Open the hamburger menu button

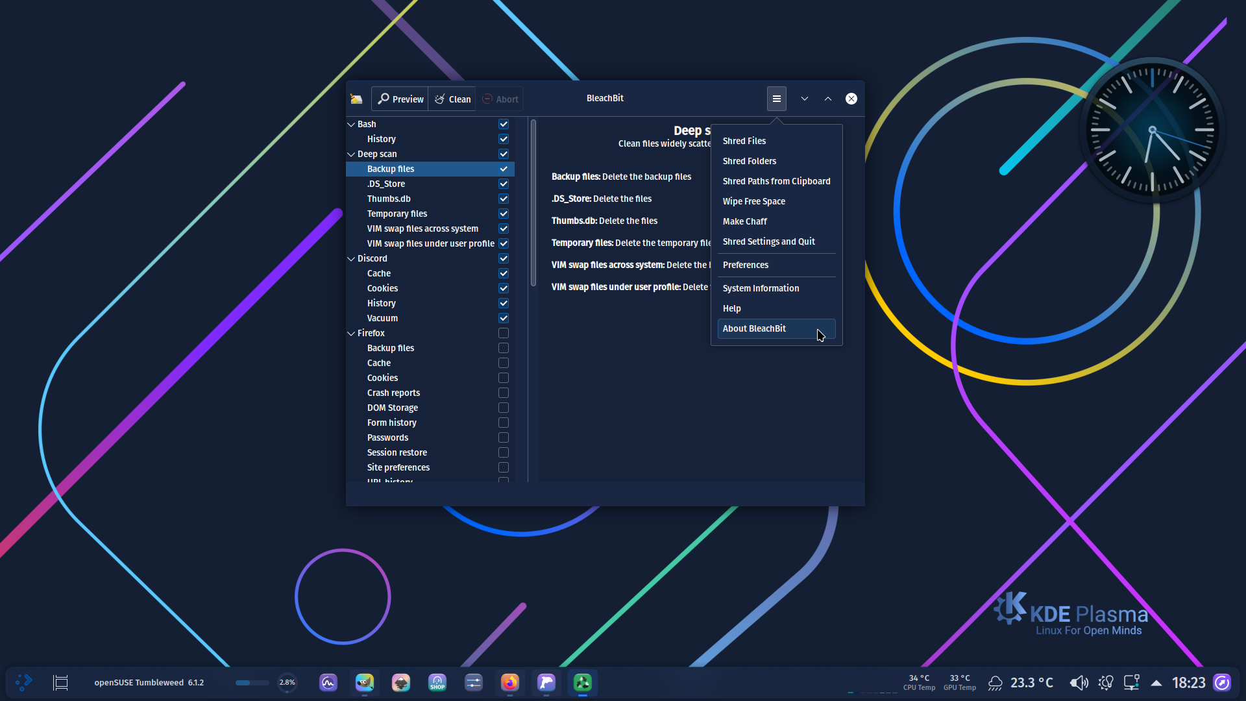776,99
